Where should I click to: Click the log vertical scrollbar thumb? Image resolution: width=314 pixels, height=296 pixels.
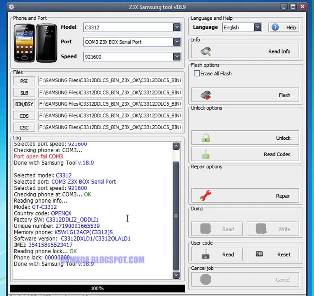click(x=176, y=216)
